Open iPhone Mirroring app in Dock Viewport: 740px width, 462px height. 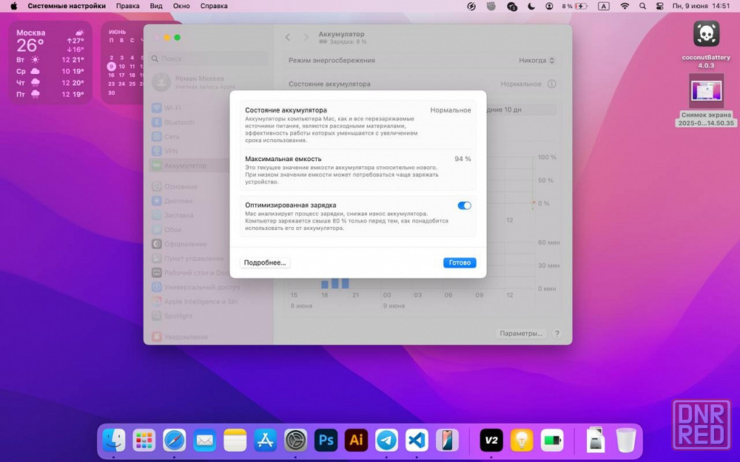(x=447, y=441)
